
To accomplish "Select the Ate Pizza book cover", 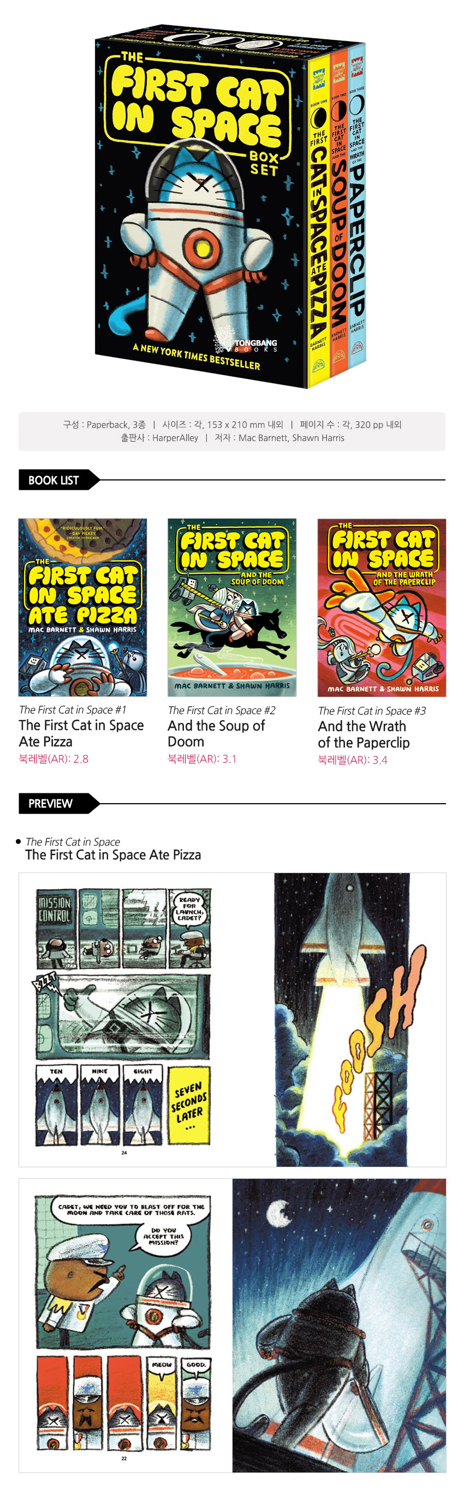I will (x=82, y=608).
